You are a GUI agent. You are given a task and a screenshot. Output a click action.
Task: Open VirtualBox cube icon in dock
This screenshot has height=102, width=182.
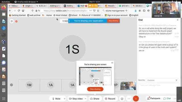[4, 42]
